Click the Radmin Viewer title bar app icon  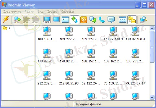(x=4, y=5)
